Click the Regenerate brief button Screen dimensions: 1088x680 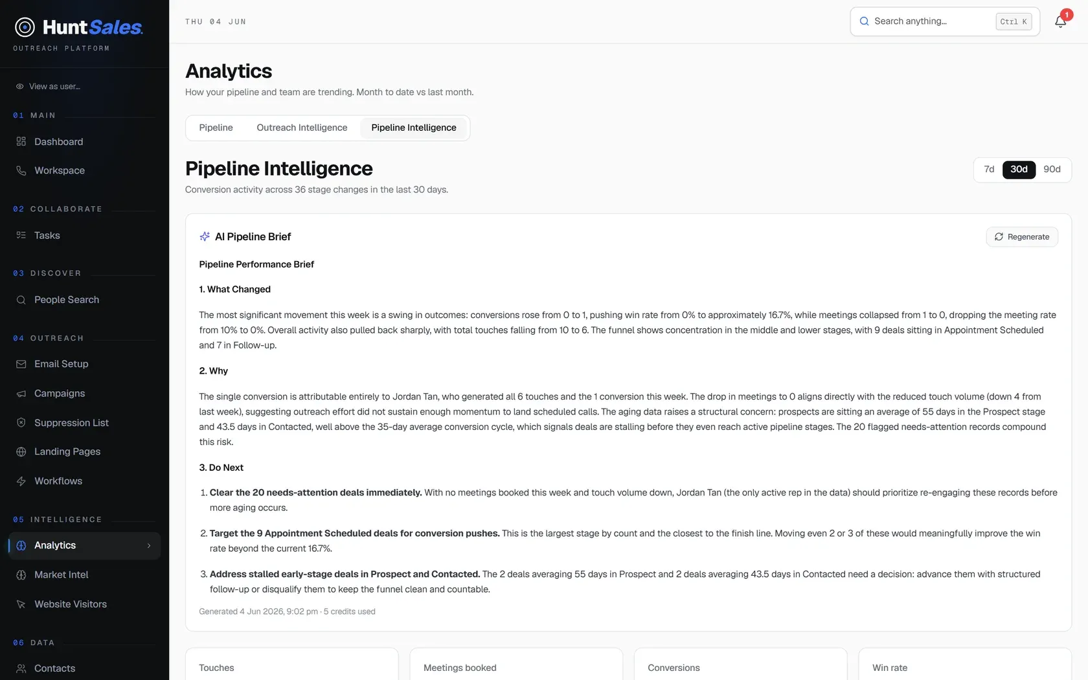[x=1022, y=237]
